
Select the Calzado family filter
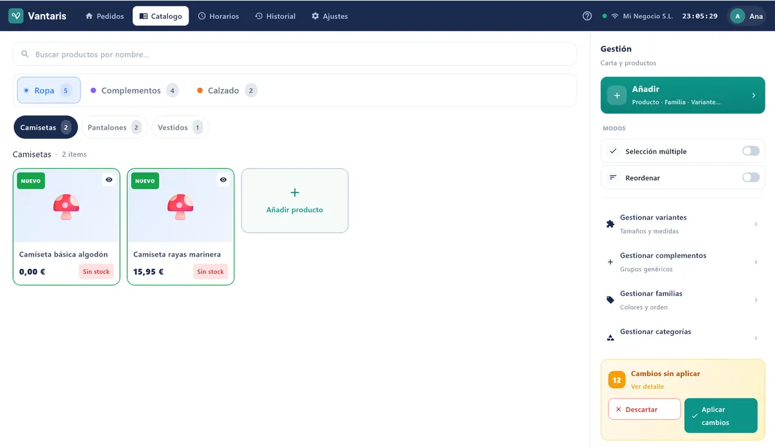227,90
